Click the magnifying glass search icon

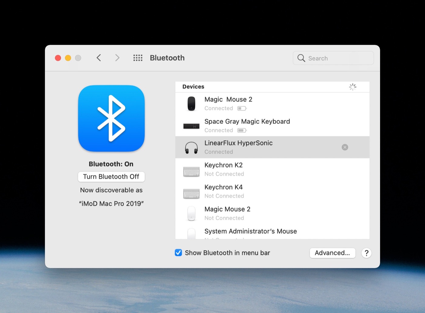(x=301, y=58)
